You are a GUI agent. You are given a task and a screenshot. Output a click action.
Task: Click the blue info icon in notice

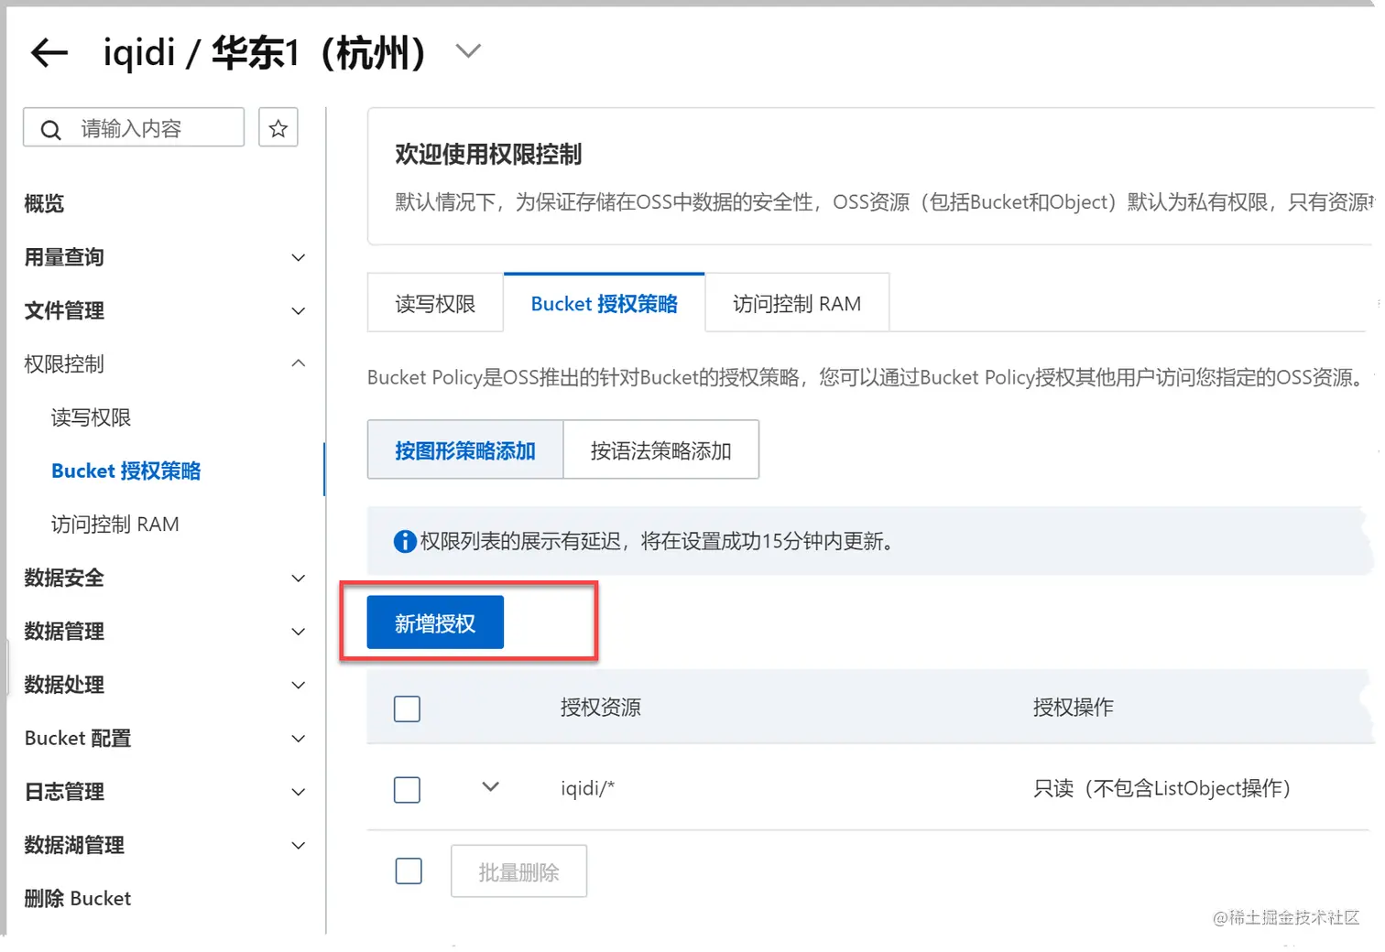[405, 542]
